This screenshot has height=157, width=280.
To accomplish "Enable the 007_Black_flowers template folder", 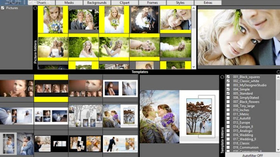I will [x=228, y=102].
